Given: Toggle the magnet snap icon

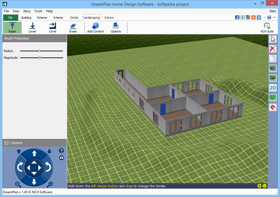Looking at the screenshot, I should [273, 107].
